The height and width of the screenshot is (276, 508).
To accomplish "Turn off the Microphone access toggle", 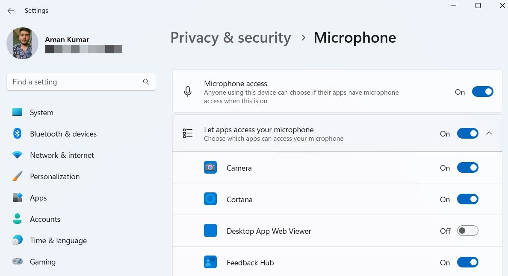I will pyautogui.click(x=482, y=92).
